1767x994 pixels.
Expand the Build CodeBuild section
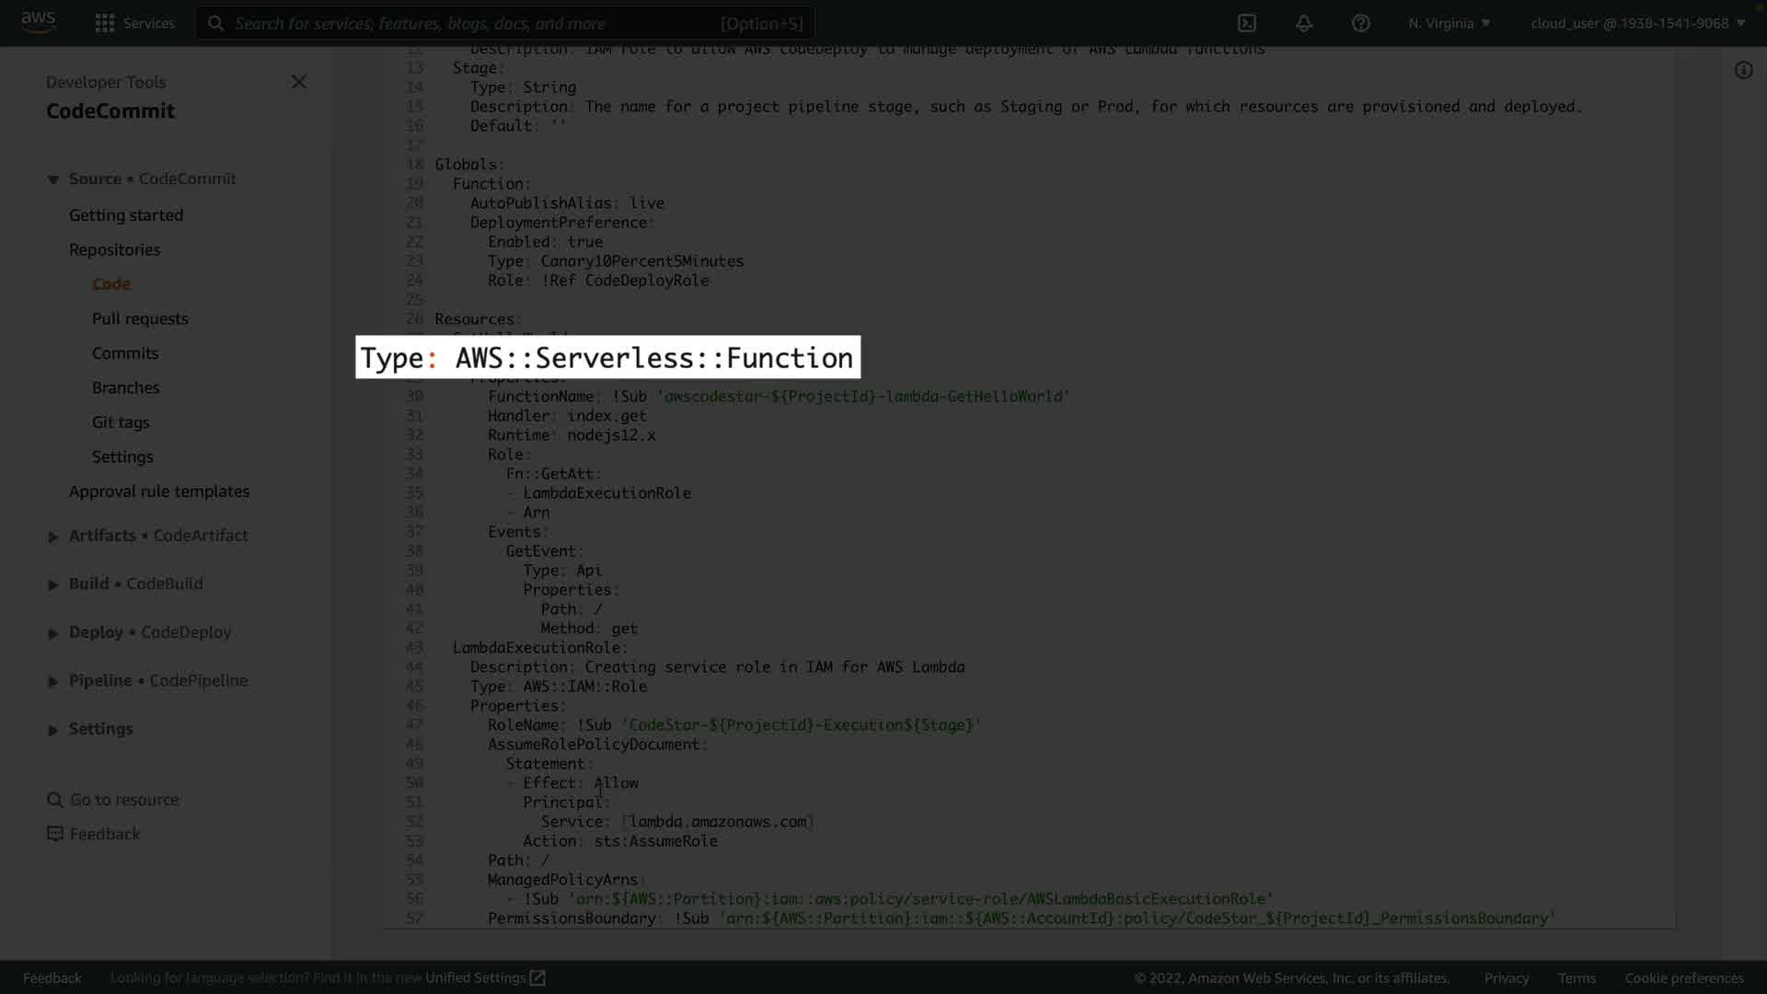(x=53, y=584)
